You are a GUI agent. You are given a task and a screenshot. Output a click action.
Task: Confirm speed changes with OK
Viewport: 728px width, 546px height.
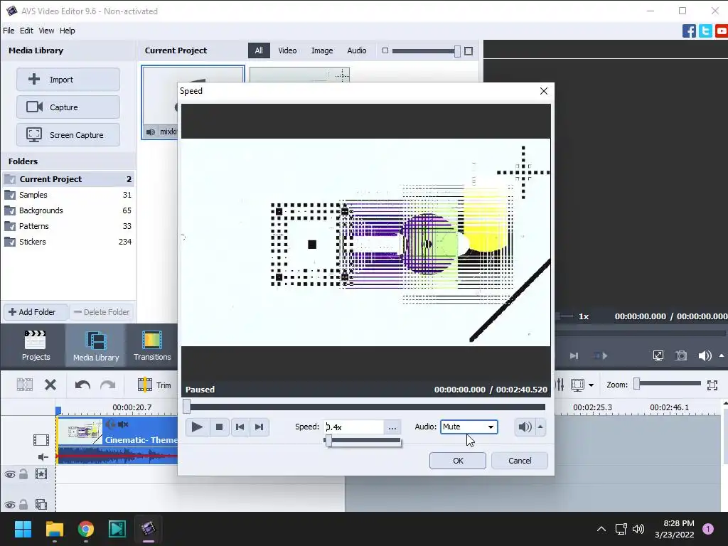pyautogui.click(x=458, y=461)
